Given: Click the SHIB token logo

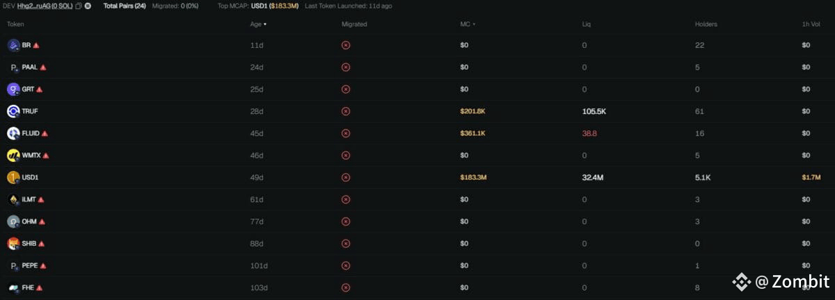Looking at the screenshot, I should (x=13, y=244).
